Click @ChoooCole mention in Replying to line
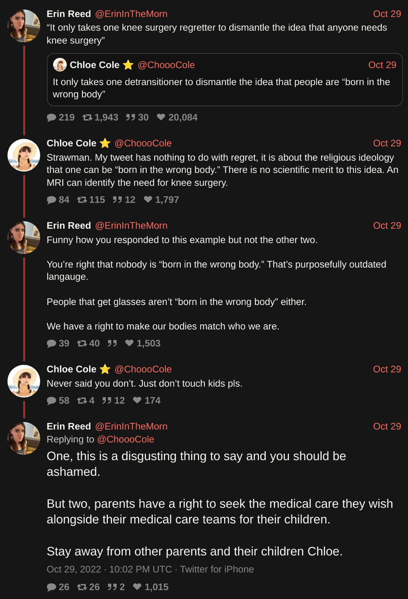Image resolution: width=408 pixels, height=599 pixels. pos(125,439)
